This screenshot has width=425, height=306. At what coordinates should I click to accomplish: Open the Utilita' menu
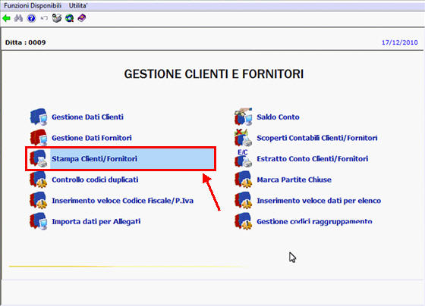[78, 5]
